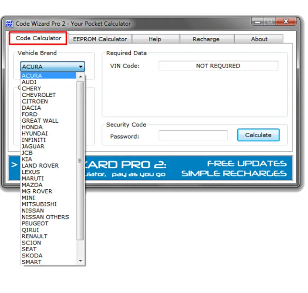Image resolution: width=308 pixels, height=293 pixels.
Task: Pick PEUGEOT from vehicle brands
Action: (x=49, y=224)
